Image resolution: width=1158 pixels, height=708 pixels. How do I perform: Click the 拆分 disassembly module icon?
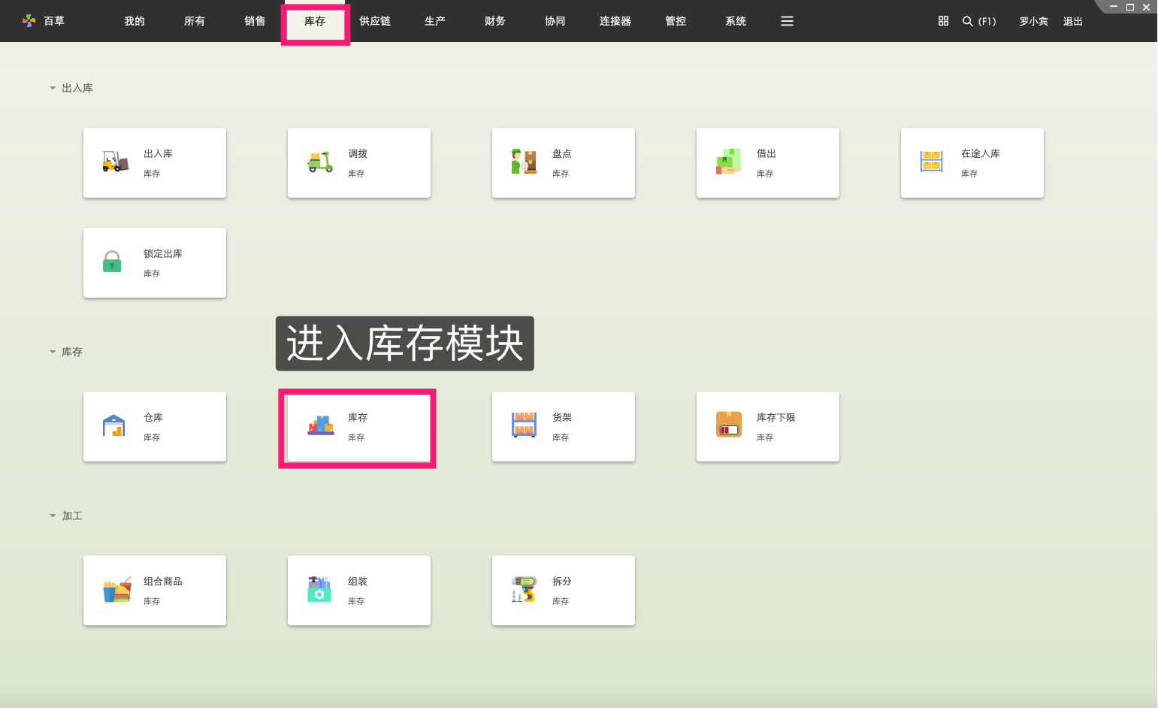(523, 589)
